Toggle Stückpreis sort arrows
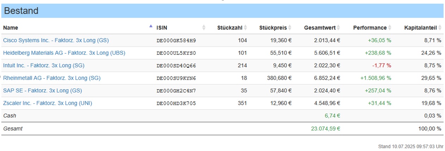445x151 pixels. pyautogui.click(x=290, y=28)
